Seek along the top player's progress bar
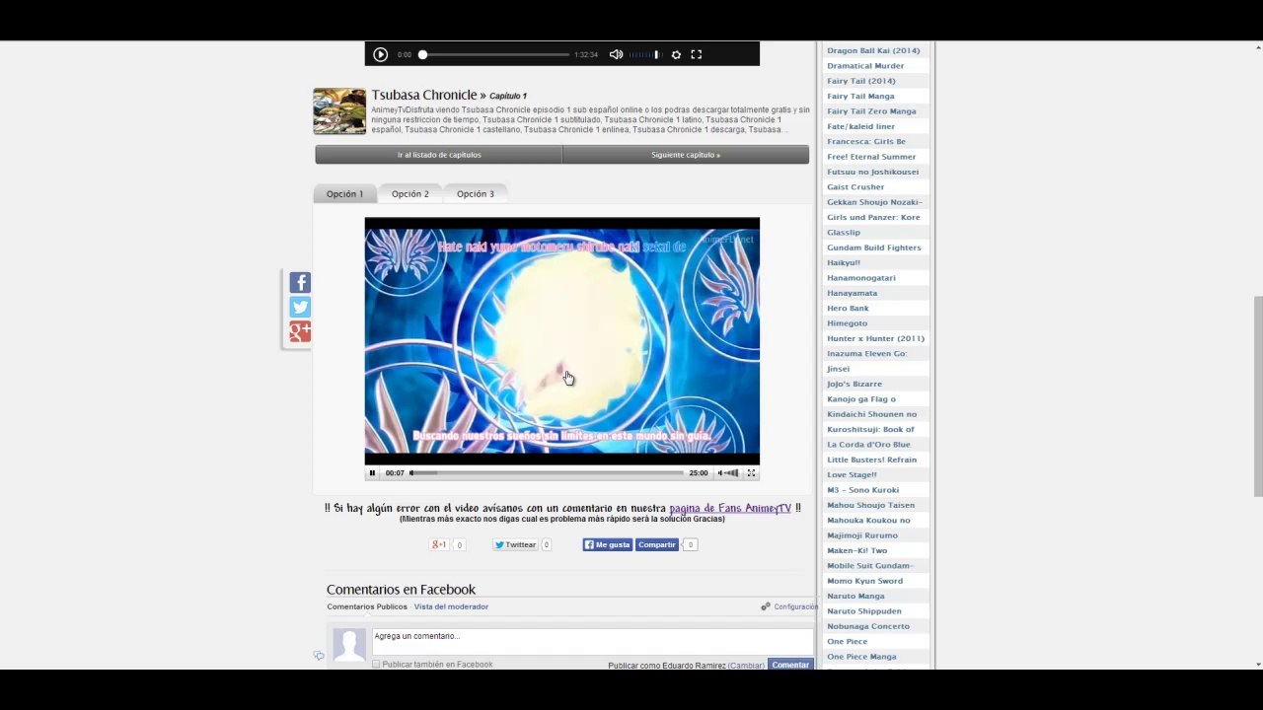The image size is (1263, 710). [495, 54]
